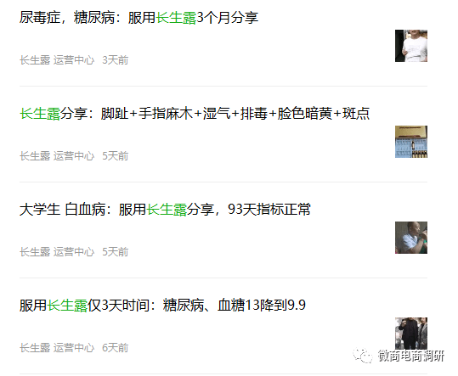Click the product box thumbnail image
This screenshot has height=376, width=458.
411,142
